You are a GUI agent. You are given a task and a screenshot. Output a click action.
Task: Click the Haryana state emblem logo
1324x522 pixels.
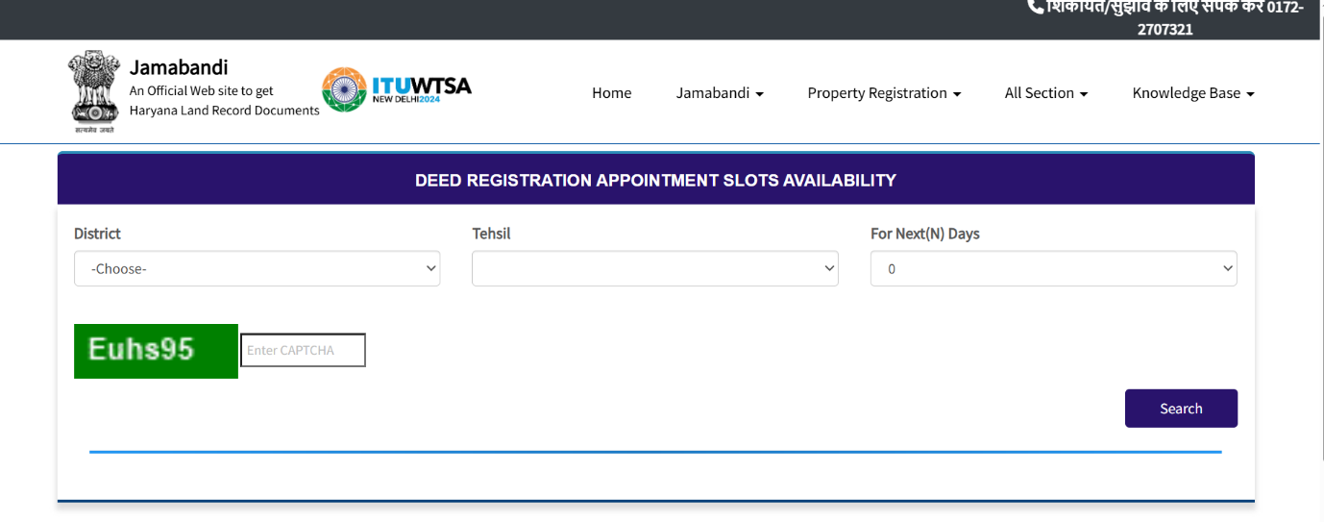coord(92,91)
